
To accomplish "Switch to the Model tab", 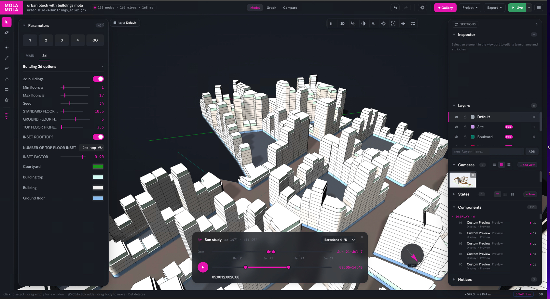I will pos(255,8).
